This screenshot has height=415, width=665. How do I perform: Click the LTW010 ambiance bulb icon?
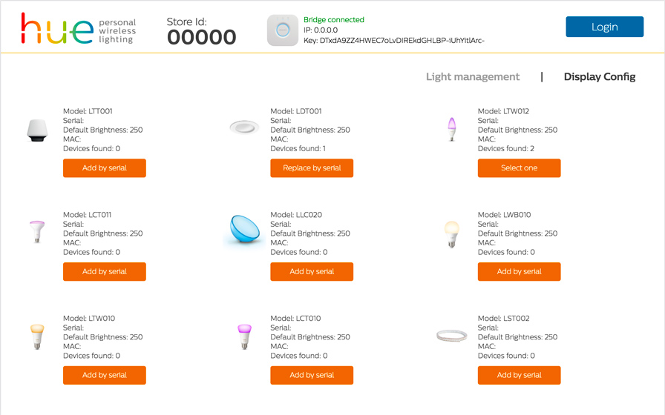click(x=37, y=336)
